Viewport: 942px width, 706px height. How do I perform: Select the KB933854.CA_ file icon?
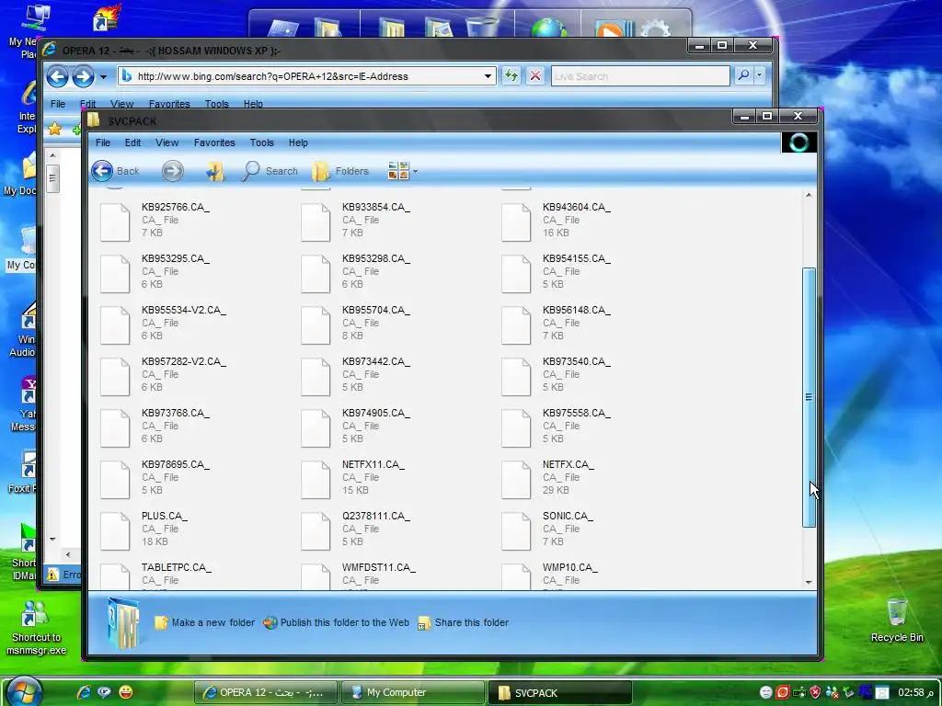[x=316, y=222]
